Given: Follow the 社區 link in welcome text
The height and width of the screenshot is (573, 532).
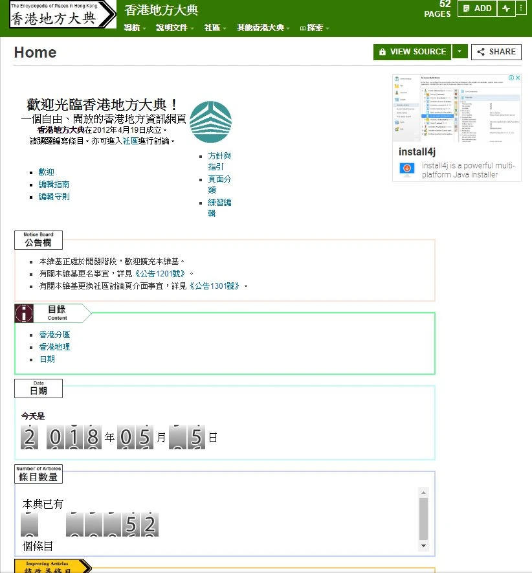Looking at the screenshot, I should coord(131,141).
